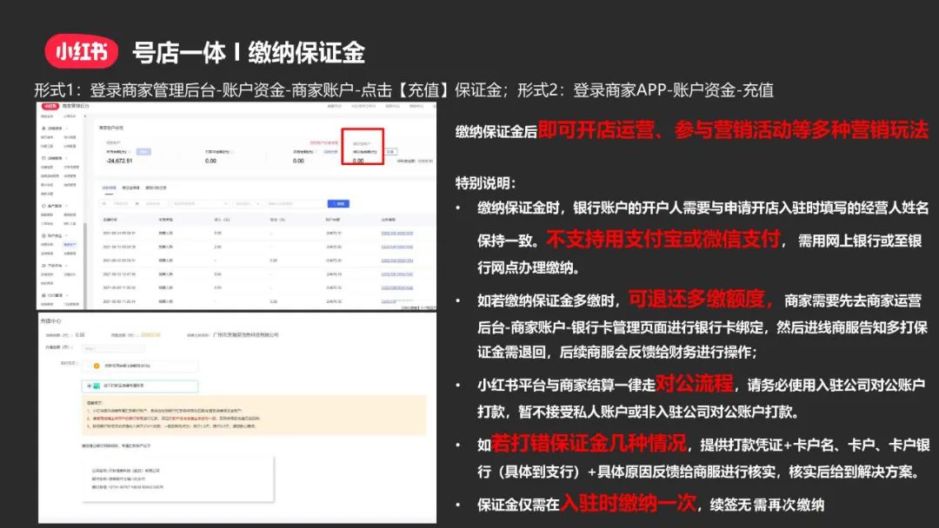Click the bank account details card
The image size is (939, 528).
click(180, 479)
